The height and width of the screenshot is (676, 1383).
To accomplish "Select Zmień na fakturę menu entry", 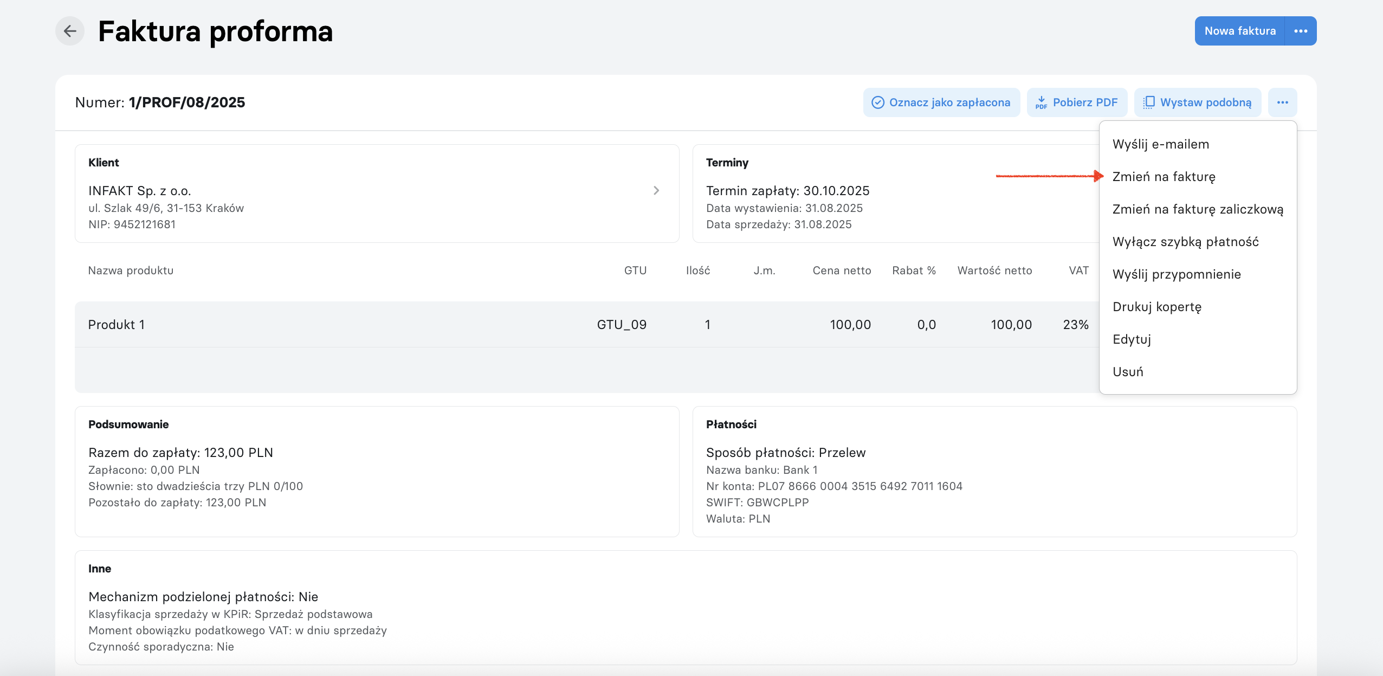I will [x=1198, y=177].
